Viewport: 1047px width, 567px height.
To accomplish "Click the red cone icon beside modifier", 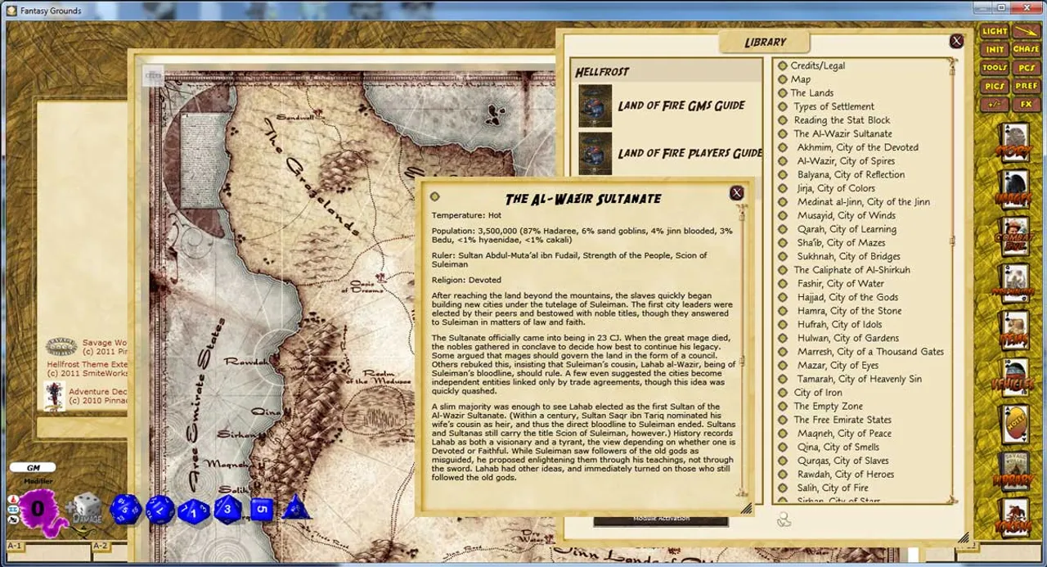I will tap(12, 499).
